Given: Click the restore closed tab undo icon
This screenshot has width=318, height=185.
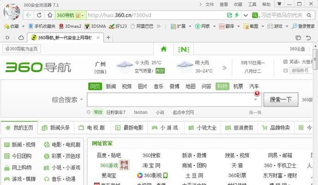Looking at the screenshot, I should pyautogui.click(x=308, y=37).
